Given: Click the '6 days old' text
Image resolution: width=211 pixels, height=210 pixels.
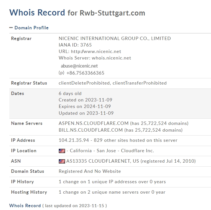Looking at the screenshot, I should click(x=70, y=94).
